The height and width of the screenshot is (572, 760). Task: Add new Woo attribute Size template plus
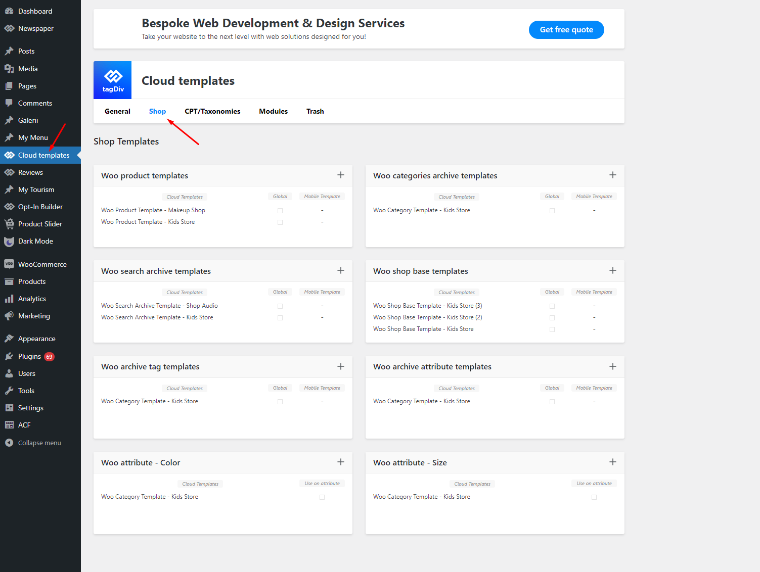(613, 462)
